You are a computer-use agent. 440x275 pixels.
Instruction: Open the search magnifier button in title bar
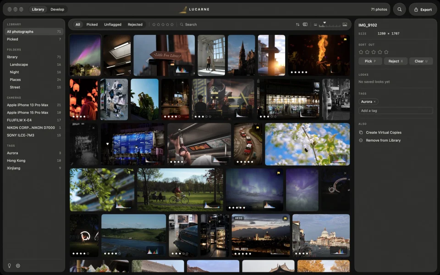pyautogui.click(x=399, y=9)
